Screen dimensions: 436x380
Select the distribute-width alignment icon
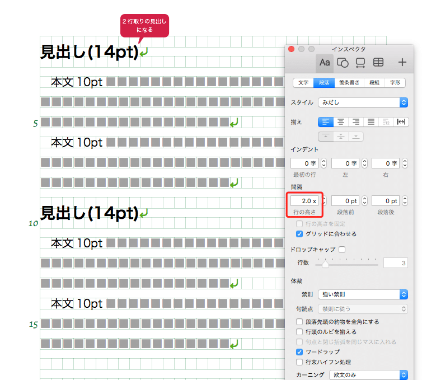pyautogui.click(x=401, y=122)
